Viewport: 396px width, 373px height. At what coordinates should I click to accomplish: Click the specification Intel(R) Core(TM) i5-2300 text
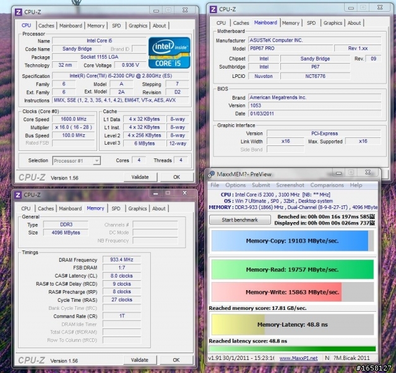click(121, 75)
